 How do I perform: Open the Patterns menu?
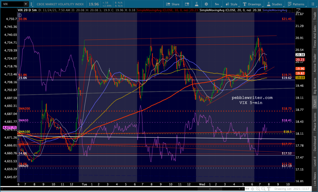click(296, 4)
